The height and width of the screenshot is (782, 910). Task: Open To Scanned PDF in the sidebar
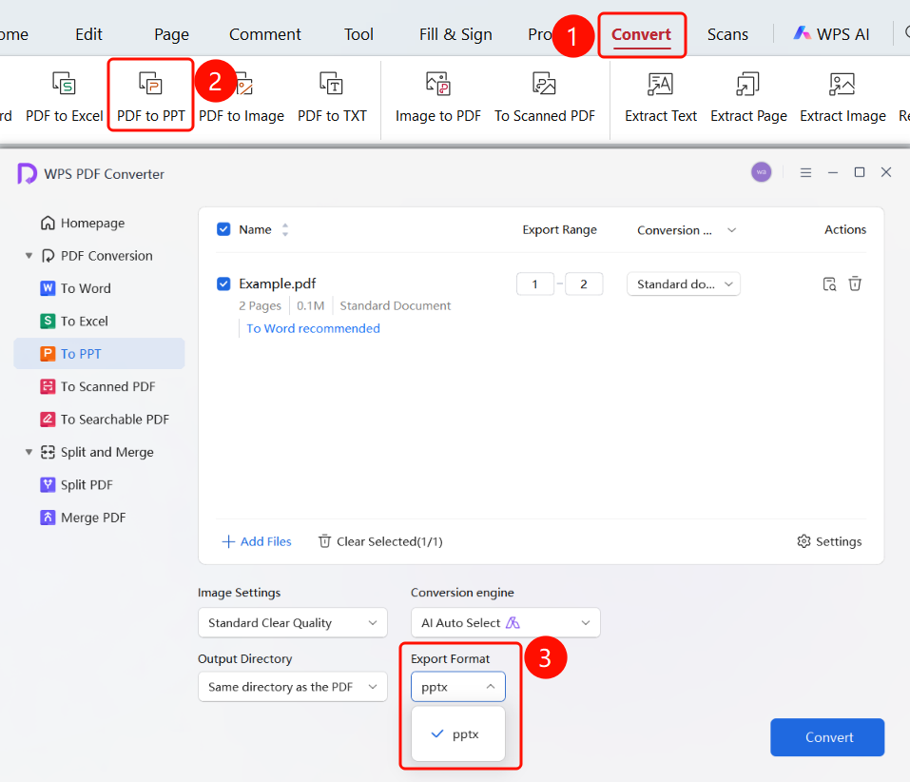(98, 386)
